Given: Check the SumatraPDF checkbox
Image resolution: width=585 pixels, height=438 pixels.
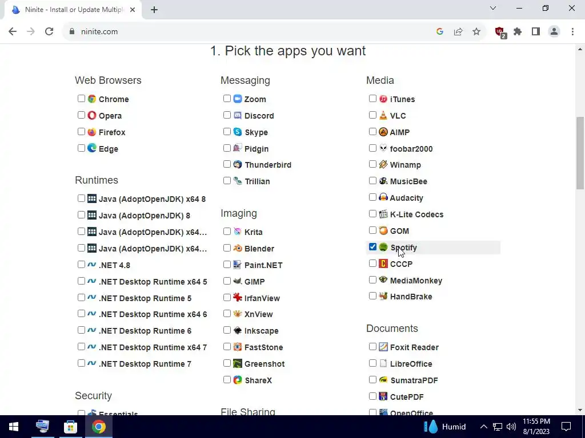Looking at the screenshot, I should 372,379.
